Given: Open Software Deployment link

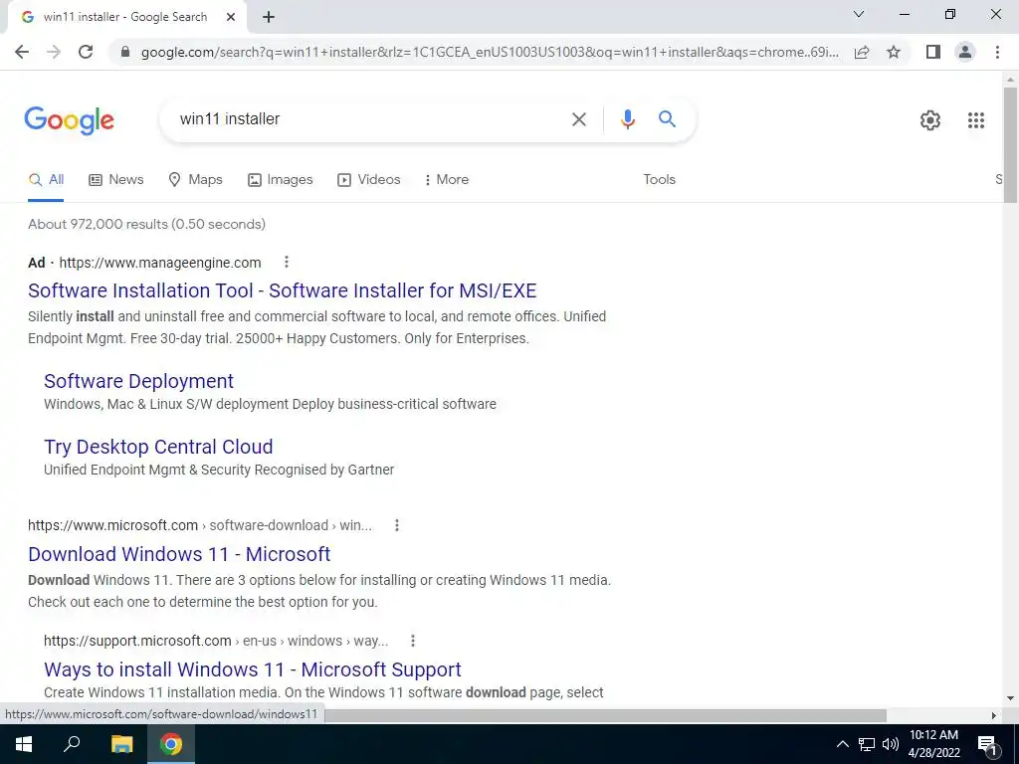Looking at the screenshot, I should point(138,381).
